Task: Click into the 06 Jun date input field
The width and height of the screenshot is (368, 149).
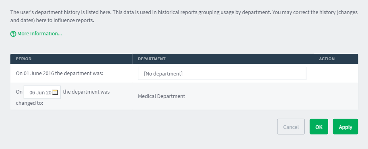Action: click(42, 92)
